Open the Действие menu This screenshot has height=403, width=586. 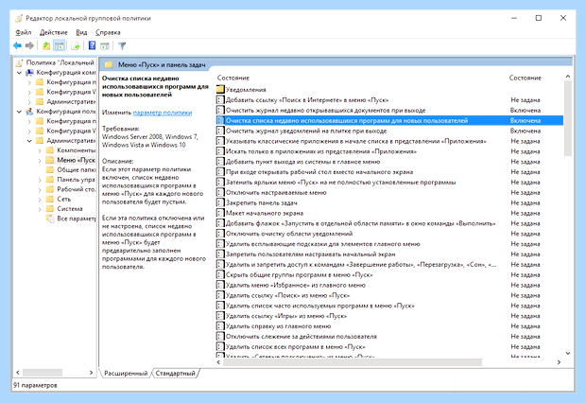click(x=54, y=32)
